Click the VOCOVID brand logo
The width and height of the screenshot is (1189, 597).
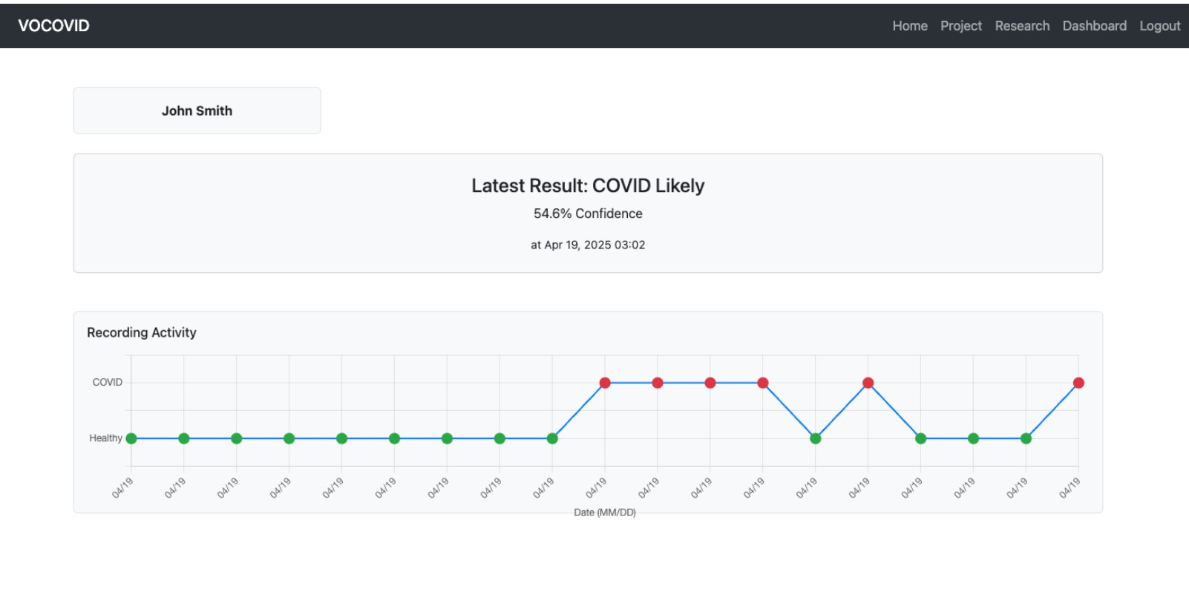(x=53, y=26)
